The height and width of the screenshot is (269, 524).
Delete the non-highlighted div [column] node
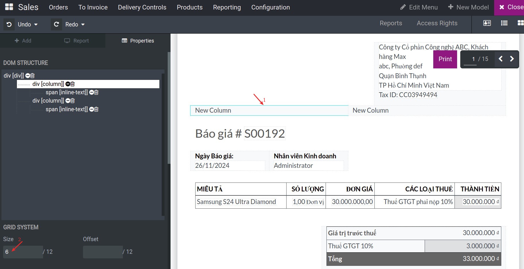73,101
